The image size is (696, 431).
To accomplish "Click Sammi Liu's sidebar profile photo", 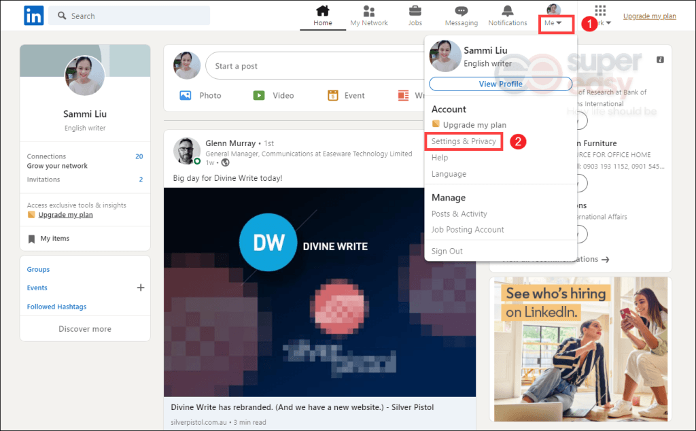I will point(85,75).
